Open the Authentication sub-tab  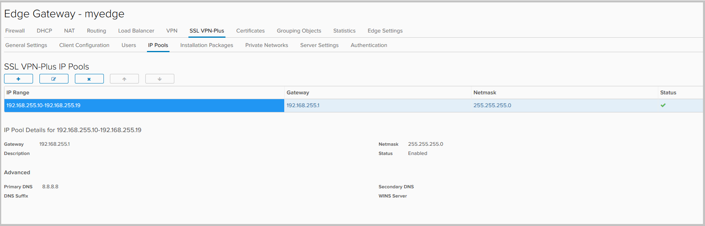tap(369, 45)
